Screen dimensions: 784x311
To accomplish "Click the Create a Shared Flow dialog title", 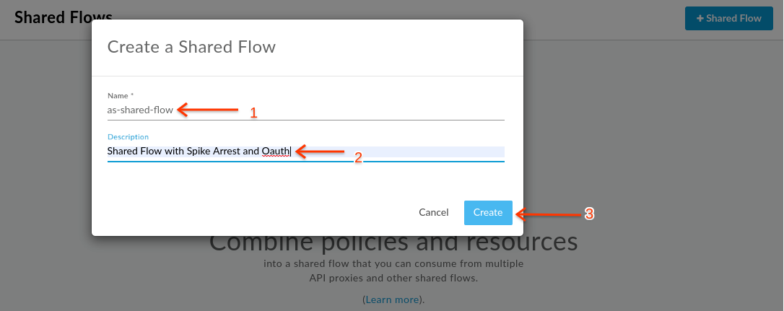I will click(191, 47).
